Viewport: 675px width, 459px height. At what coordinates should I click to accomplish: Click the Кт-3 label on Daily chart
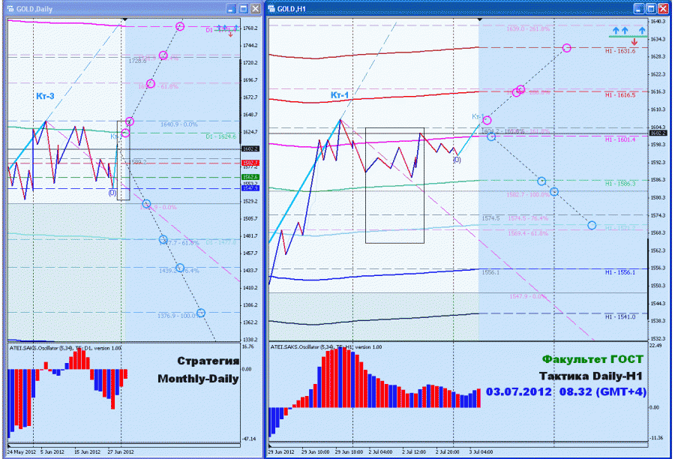point(45,96)
